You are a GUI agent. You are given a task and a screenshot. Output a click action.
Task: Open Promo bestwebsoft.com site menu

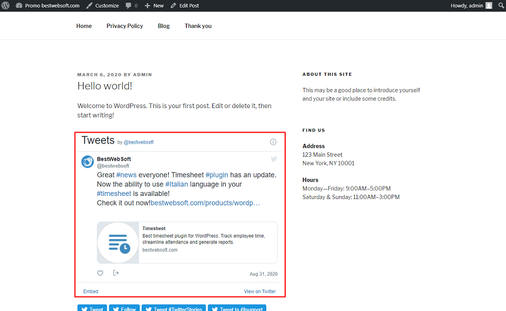[52, 6]
